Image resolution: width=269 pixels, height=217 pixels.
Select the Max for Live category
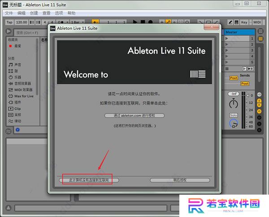(x=24, y=96)
